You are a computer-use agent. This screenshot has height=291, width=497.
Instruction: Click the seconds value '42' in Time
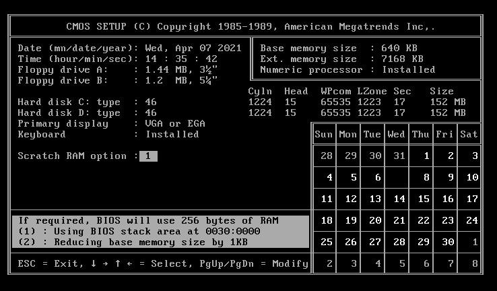(x=211, y=59)
